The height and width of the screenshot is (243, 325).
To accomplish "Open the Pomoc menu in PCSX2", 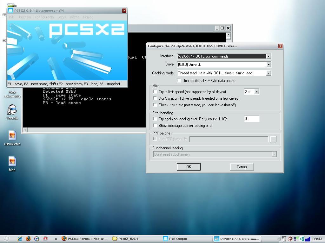I will 88,17.
